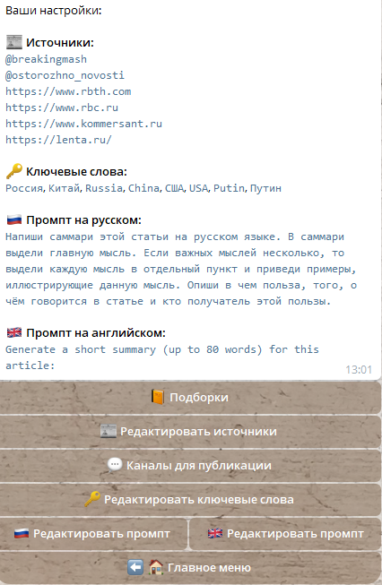Click the Russian prompt monospace text block
This screenshot has width=382, height=585.
point(181,269)
